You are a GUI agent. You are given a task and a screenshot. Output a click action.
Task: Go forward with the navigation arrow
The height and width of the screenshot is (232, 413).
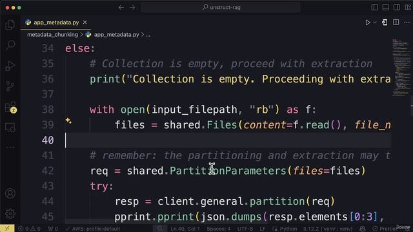132,8
